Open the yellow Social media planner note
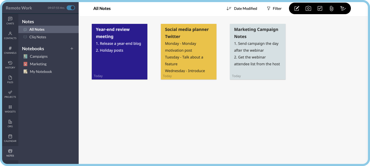370x166 pixels. point(189,52)
